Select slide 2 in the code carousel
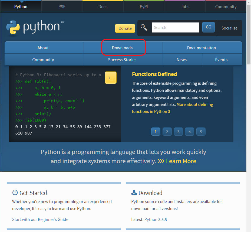The height and width of the screenshot is (232, 251). click(x=167, y=132)
